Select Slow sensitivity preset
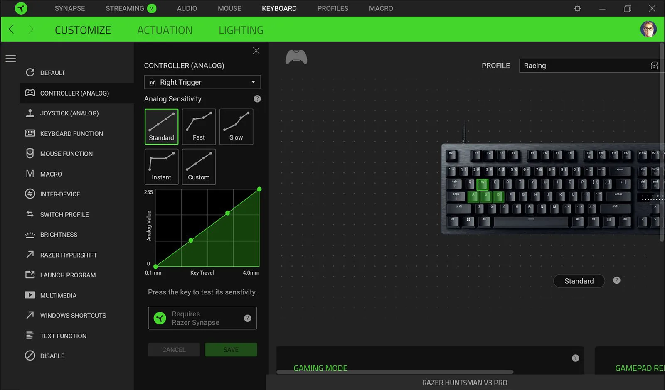This screenshot has width=665, height=390. point(236,127)
